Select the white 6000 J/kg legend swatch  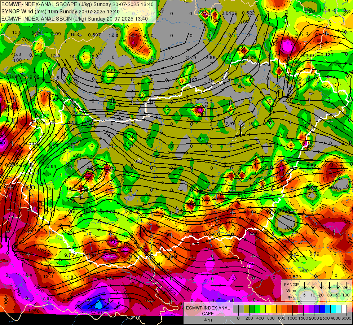tap(344, 309)
